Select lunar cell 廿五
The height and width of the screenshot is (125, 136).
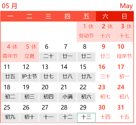pyautogui.click(x=10, y=77)
